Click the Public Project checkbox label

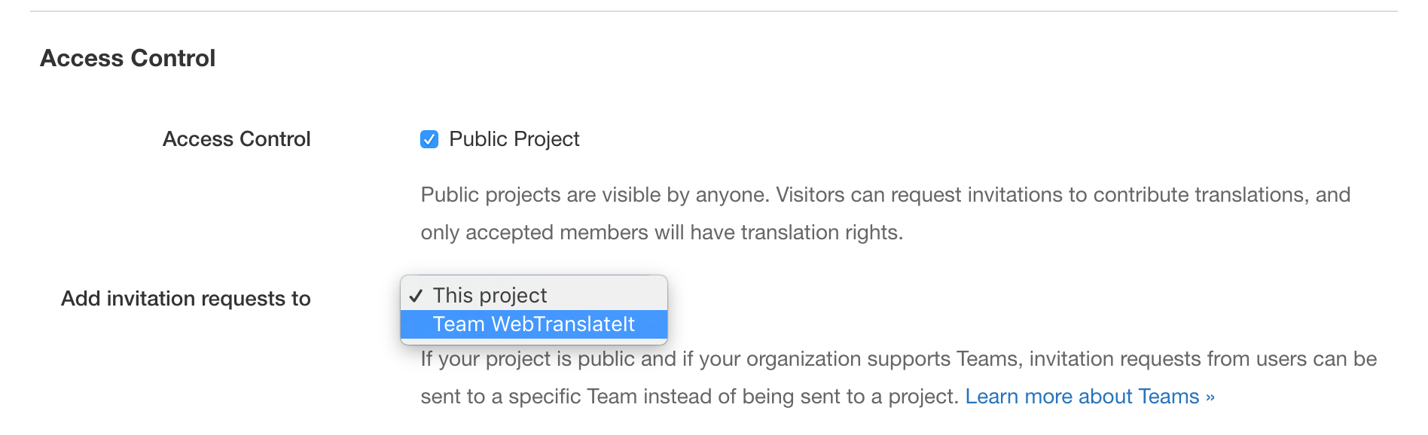click(514, 139)
